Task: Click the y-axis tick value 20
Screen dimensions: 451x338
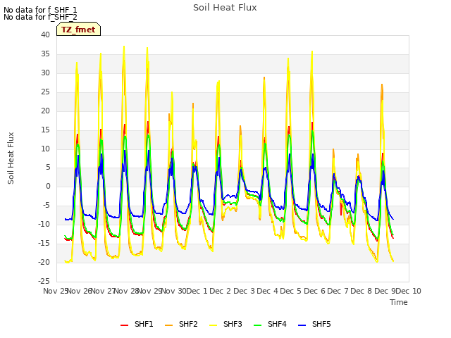Action: click(x=45, y=111)
